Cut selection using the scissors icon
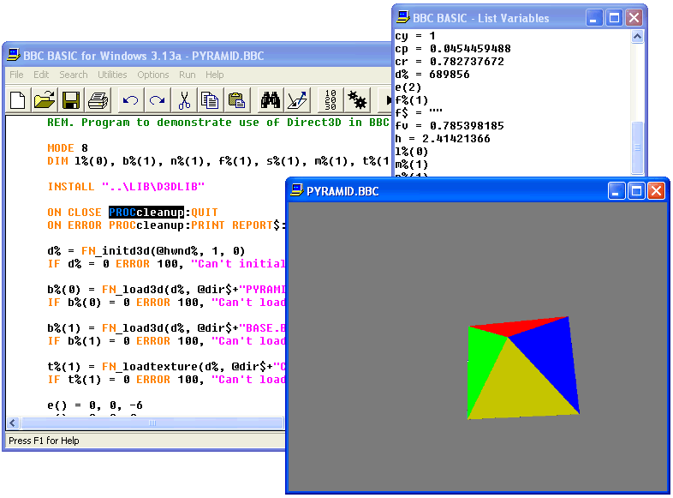Screen dimensions: 673x498 pyautogui.click(x=183, y=100)
